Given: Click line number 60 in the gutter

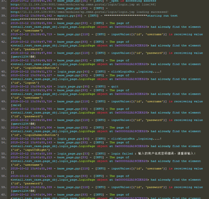Looking at the screenshot, I should tap(4, 195).
